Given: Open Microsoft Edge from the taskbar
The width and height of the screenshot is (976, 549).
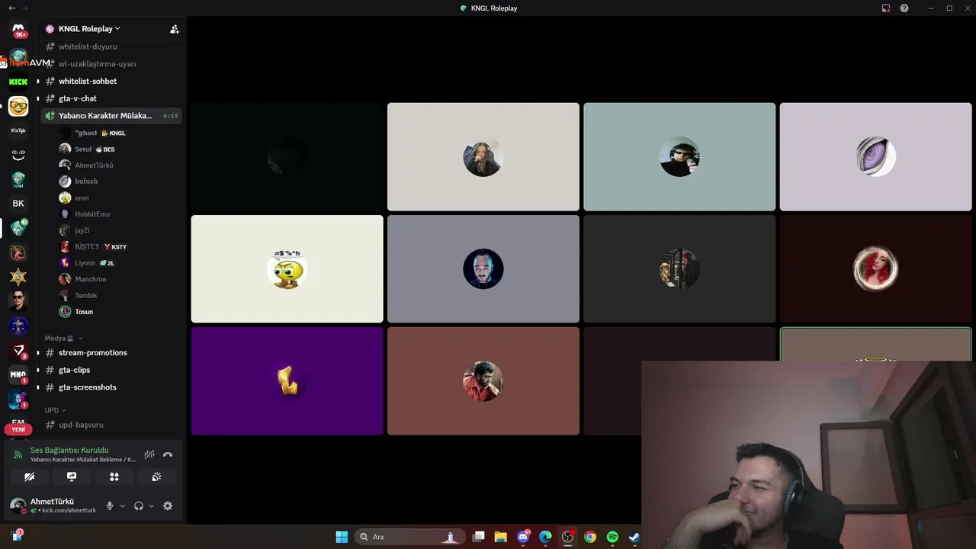Looking at the screenshot, I should (545, 537).
